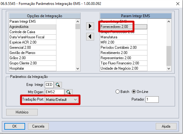Select Espécie ACR 2.00 row
This screenshot has width=183, height=134.
pyautogui.click(x=32, y=42)
